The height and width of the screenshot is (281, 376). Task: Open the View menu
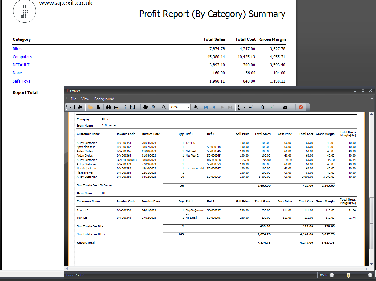click(85, 99)
